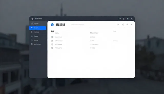Click the blue circular logo in white panel header
164x94 pixels.
pyautogui.click(x=52, y=25)
